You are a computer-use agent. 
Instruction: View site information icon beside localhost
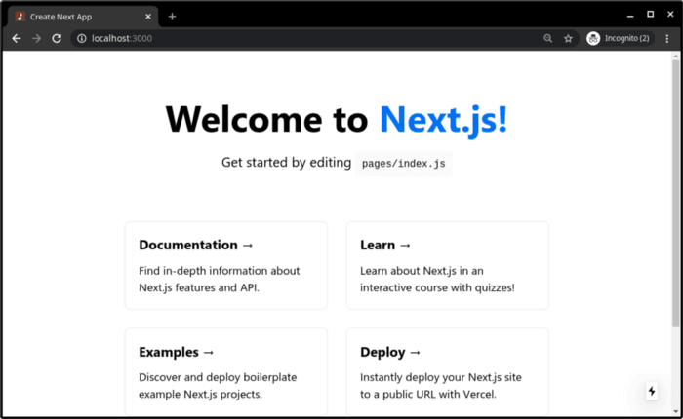[81, 38]
